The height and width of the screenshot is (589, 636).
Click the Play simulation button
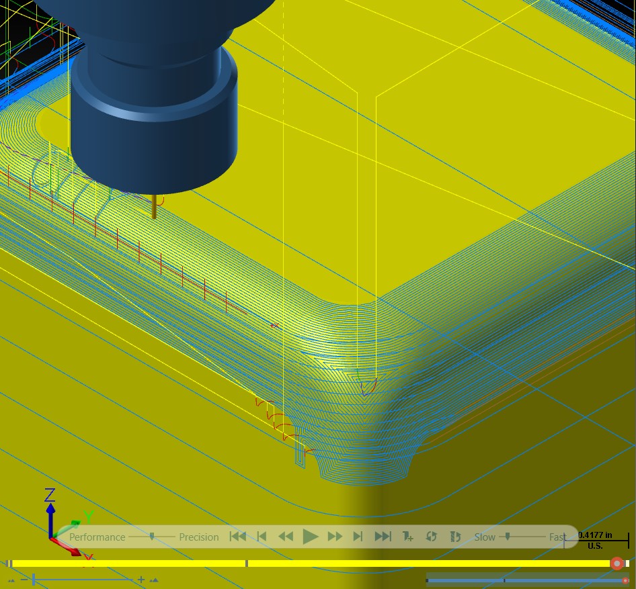(x=311, y=537)
